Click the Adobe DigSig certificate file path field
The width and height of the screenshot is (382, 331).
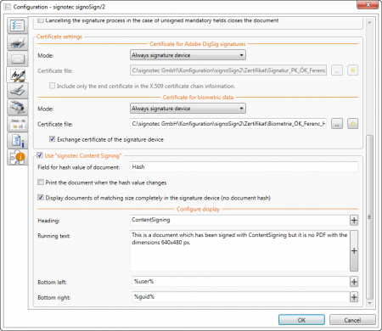pyautogui.click(x=228, y=70)
